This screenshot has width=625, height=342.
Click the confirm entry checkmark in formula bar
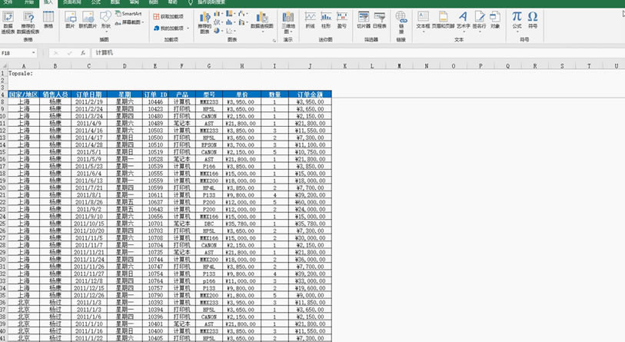pyautogui.click(x=69, y=52)
